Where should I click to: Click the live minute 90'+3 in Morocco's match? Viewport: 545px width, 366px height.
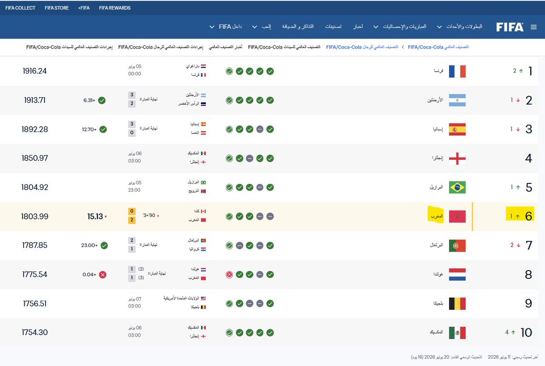point(149,216)
